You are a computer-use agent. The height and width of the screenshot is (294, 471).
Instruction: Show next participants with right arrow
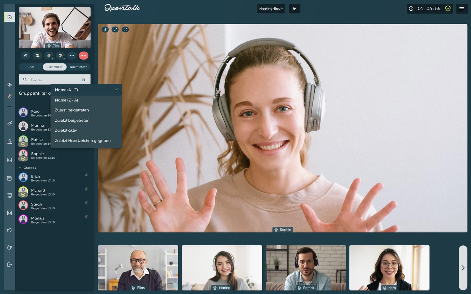(x=463, y=268)
